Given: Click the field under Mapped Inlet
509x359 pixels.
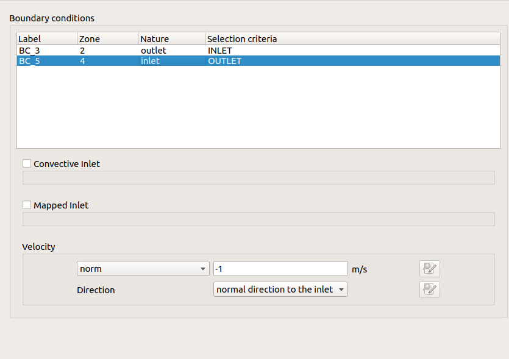Looking at the screenshot, I should coord(258,219).
